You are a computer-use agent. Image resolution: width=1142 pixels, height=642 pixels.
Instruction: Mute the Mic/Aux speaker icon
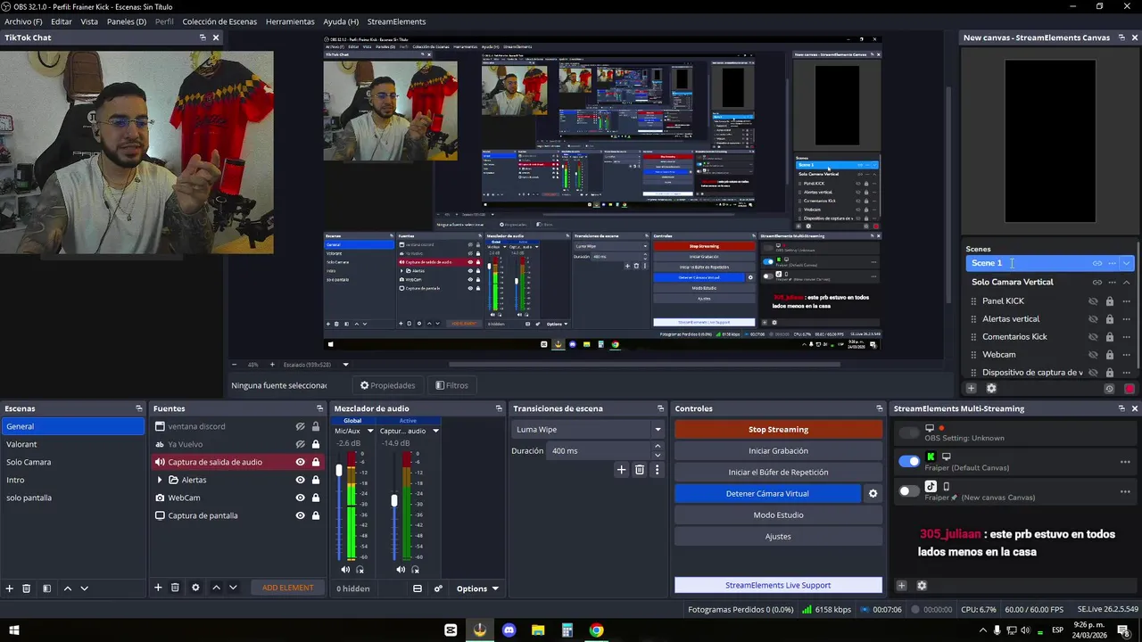pyautogui.click(x=345, y=569)
